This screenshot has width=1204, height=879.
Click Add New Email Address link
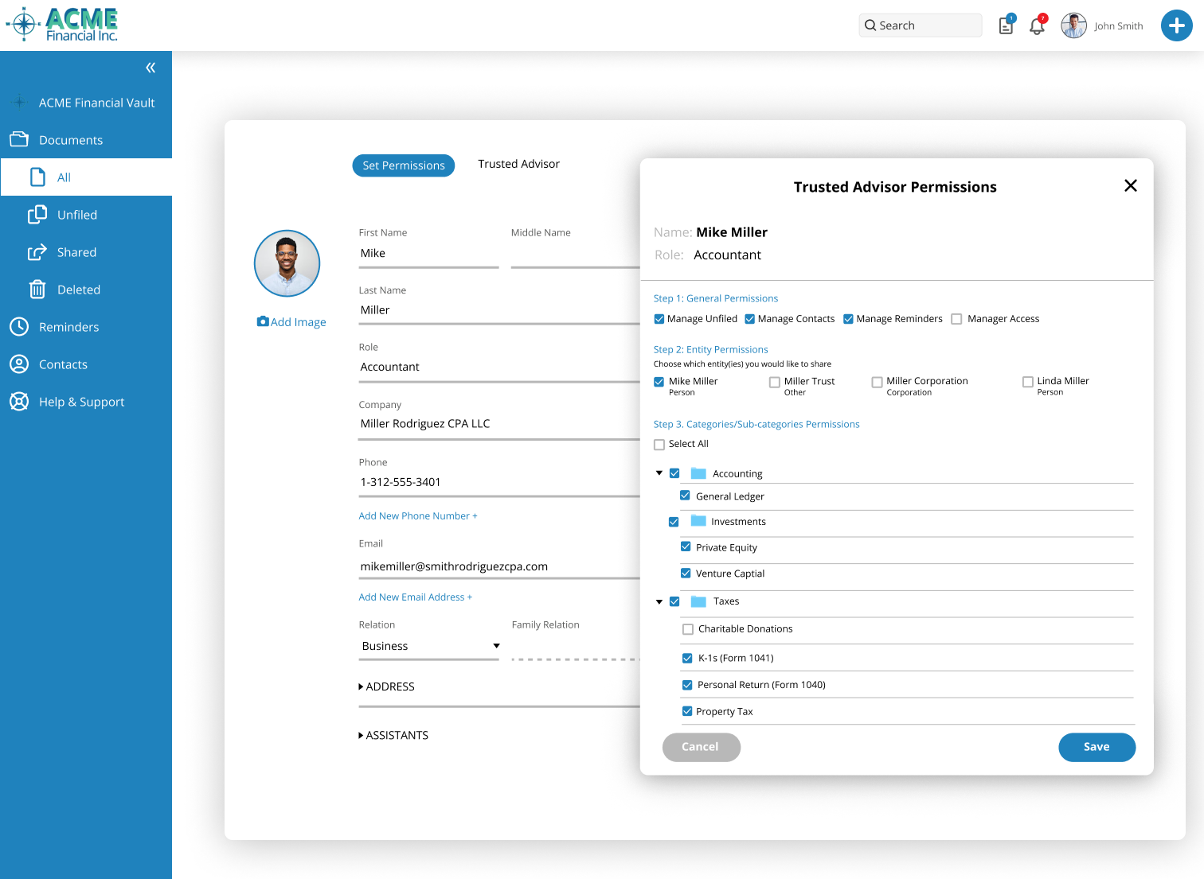point(415,597)
